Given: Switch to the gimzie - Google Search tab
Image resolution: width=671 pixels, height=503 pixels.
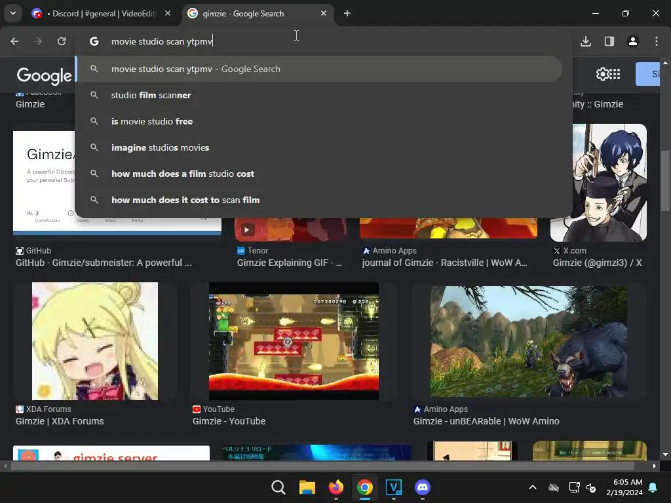Looking at the screenshot, I should (x=258, y=13).
